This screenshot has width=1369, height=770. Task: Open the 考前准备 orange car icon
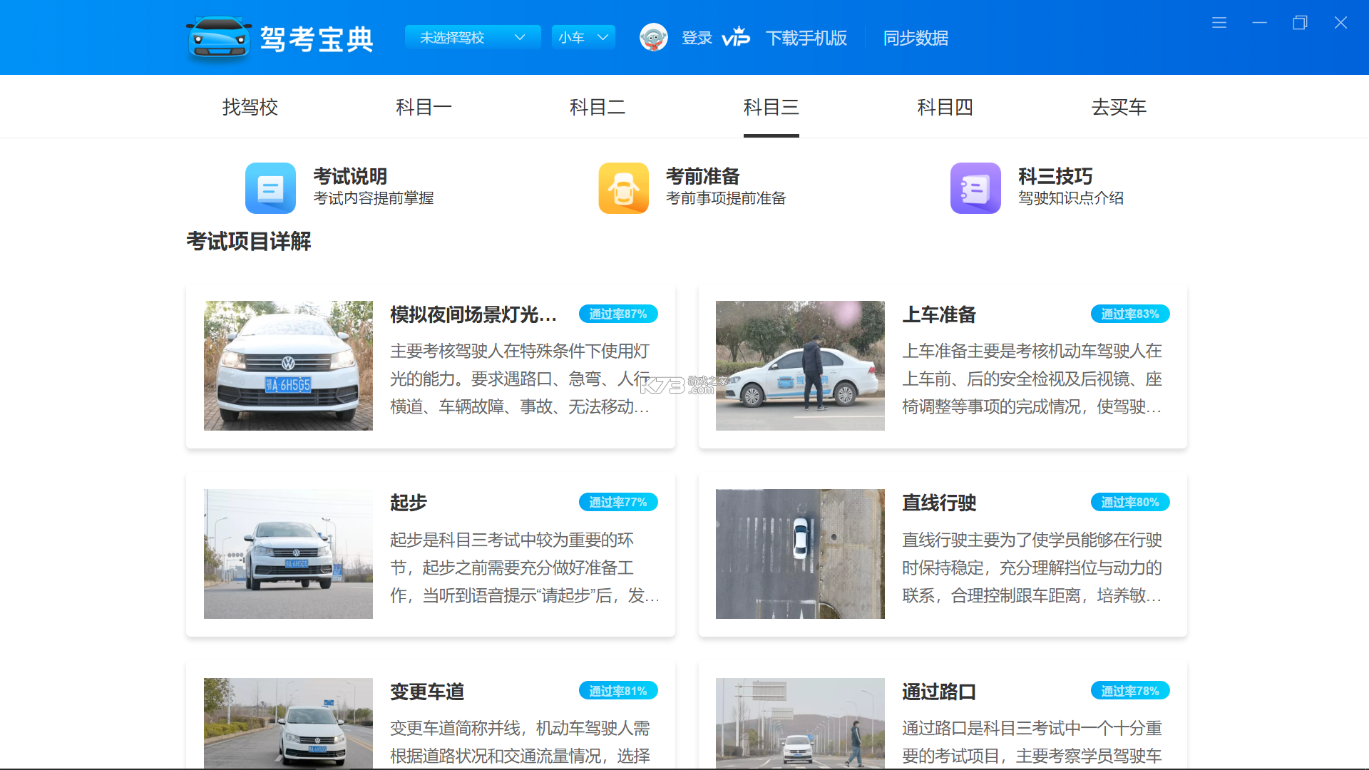click(623, 188)
